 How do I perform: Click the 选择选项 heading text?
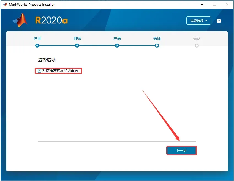click(47, 60)
